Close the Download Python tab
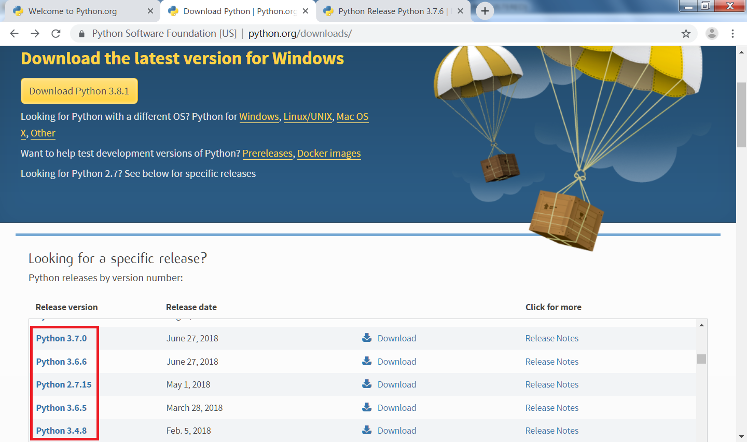The image size is (747, 442). pyautogui.click(x=305, y=11)
